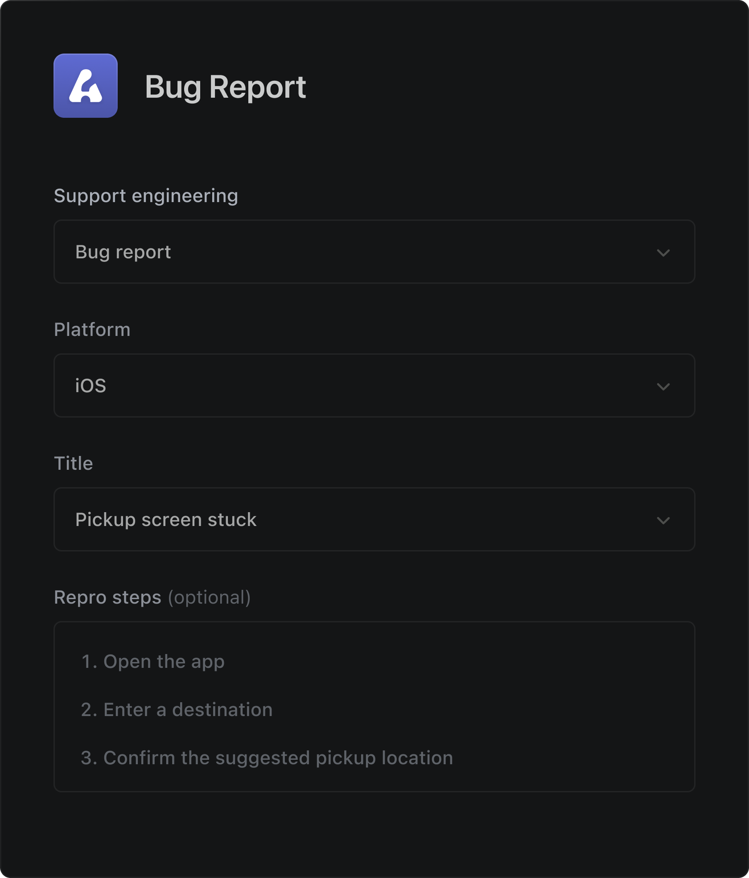Click the "Repro steps" field label
Viewport: 749px width, 878px height.
[107, 597]
